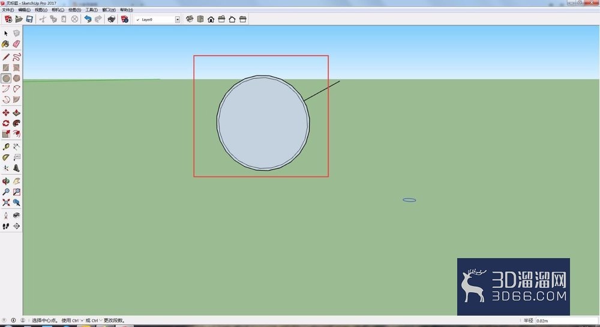Viewport: 600px width, 327px height.
Task: Open a file with folder icon
Action: [19, 19]
